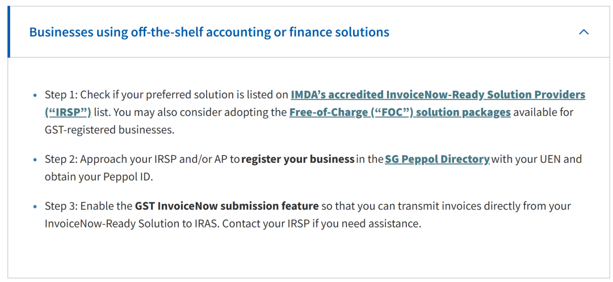Click the 'obtain your Peppol ID.' text
The image size is (613, 282).
(x=99, y=177)
